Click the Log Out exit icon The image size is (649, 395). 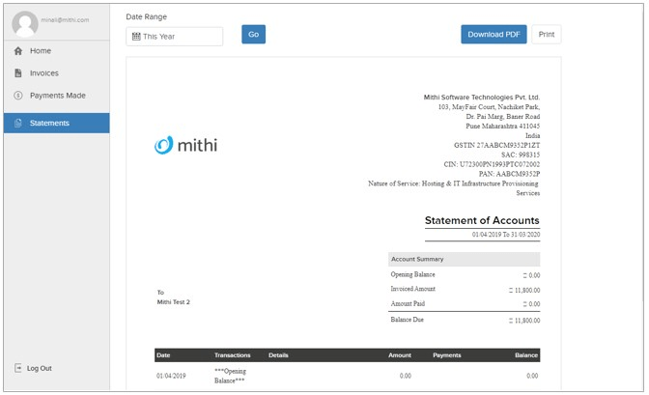pos(18,368)
